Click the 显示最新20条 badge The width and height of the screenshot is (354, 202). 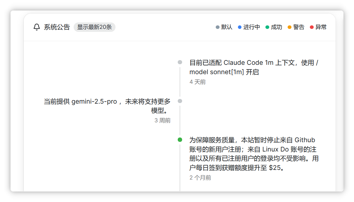click(94, 27)
